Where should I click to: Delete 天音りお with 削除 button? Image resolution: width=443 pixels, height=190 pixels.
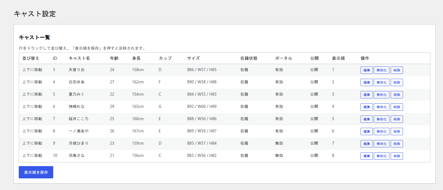click(x=397, y=70)
